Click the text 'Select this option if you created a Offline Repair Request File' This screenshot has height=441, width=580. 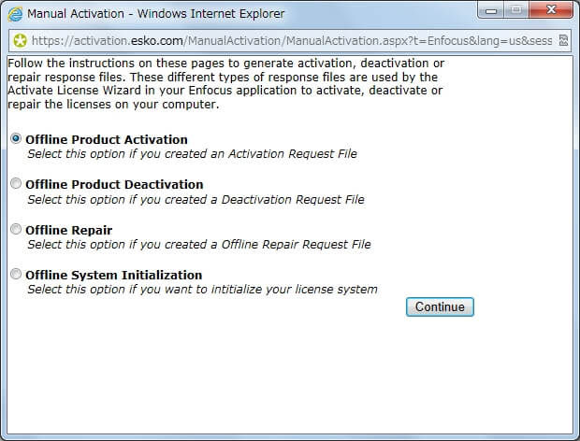click(x=199, y=245)
